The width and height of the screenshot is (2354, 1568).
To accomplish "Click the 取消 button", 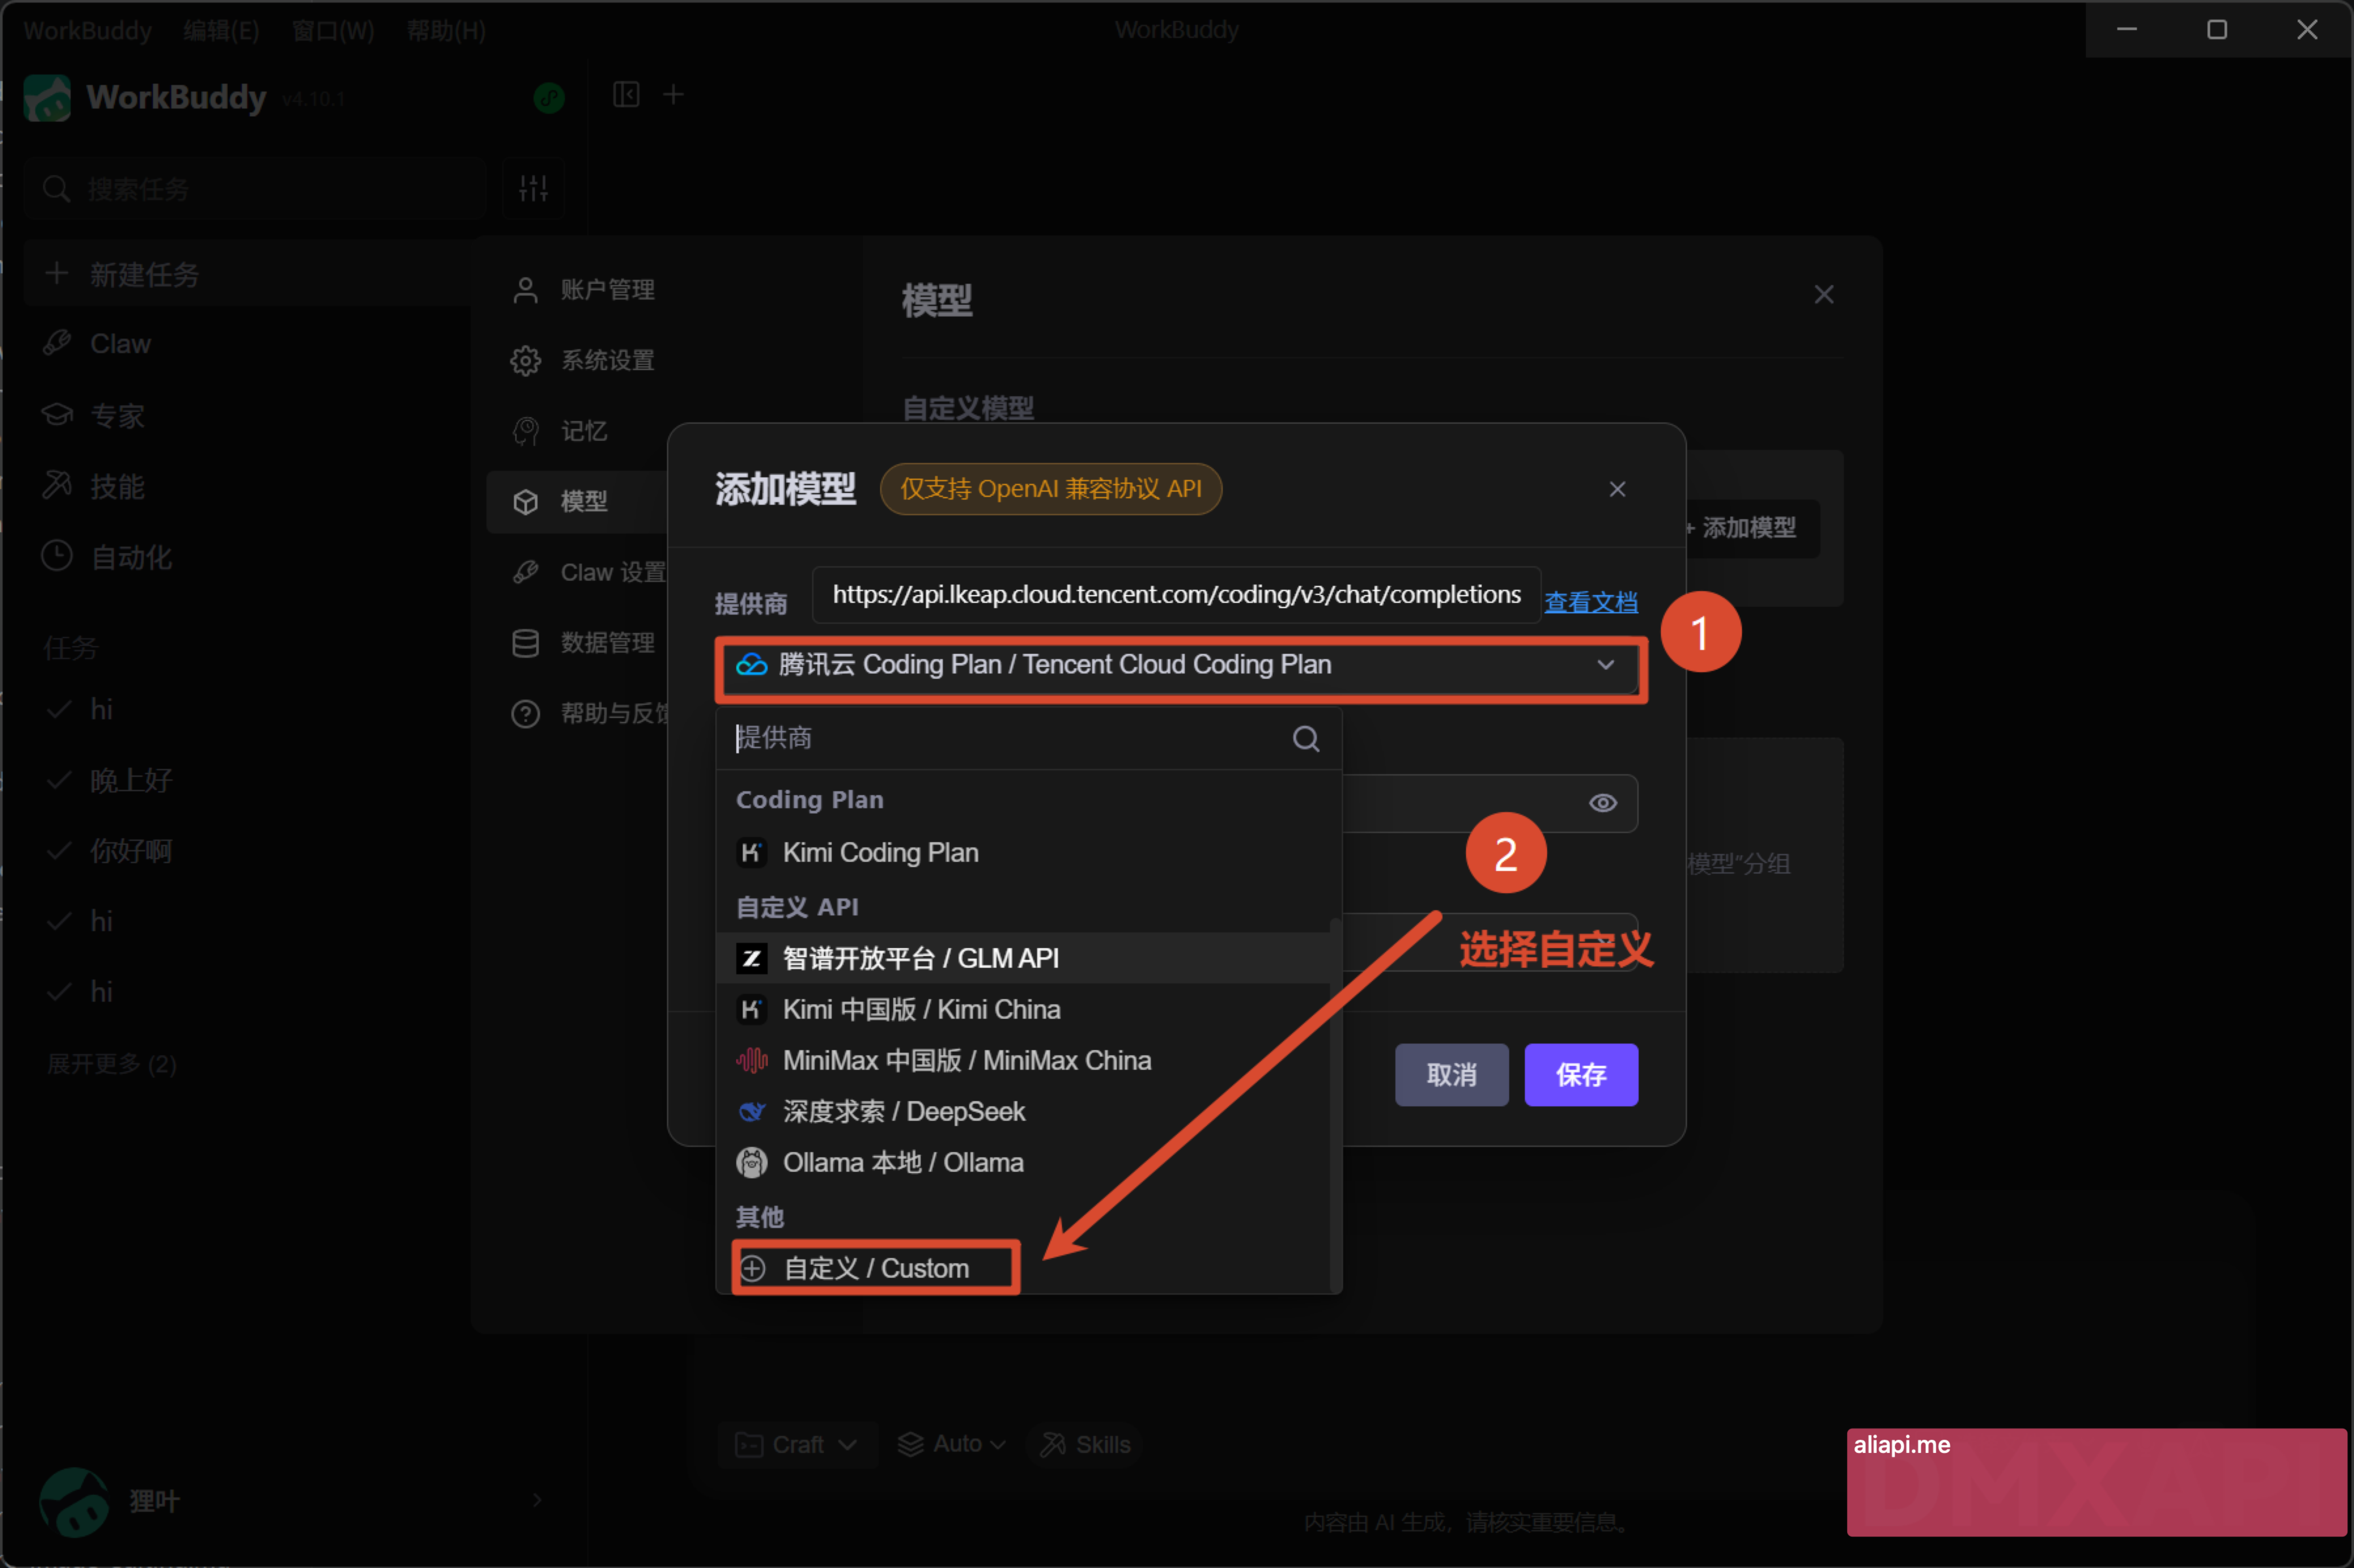I will 1452,1075.
